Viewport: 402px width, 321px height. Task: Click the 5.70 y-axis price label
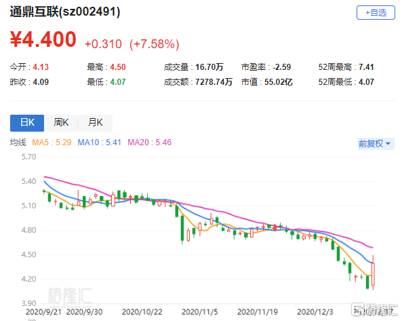point(28,157)
